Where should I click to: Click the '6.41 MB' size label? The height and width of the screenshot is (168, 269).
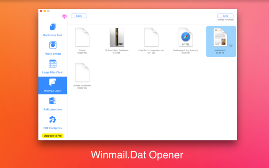(x=151, y=53)
